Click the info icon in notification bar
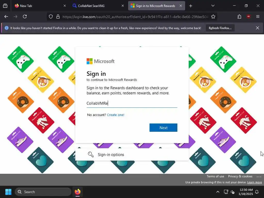 [x=6, y=28]
